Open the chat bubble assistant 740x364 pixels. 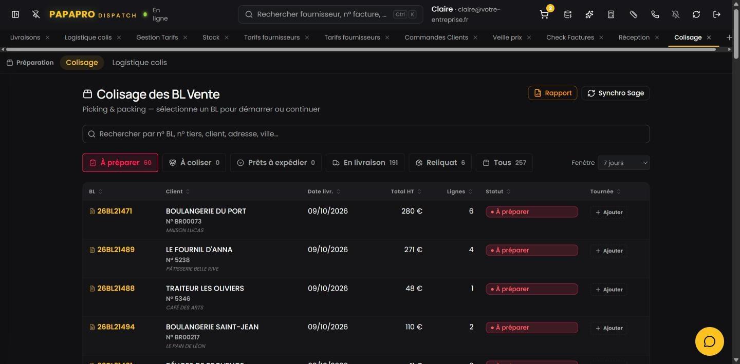(710, 341)
